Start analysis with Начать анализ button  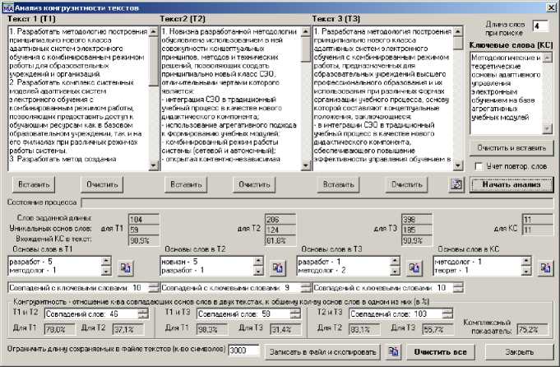[x=511, y=184]
